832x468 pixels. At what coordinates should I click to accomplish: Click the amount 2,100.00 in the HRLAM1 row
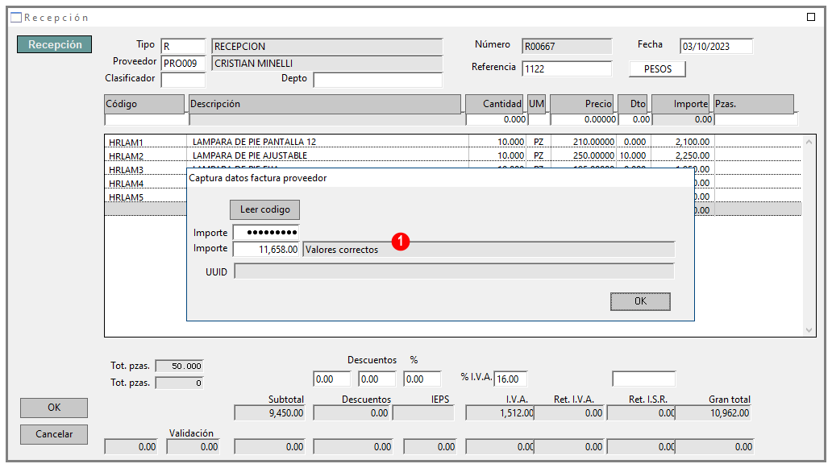[x=693, y=142]
